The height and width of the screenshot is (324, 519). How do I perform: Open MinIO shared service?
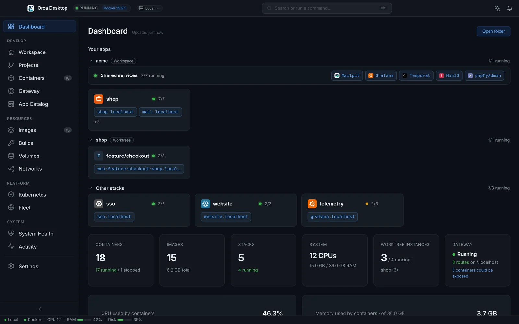[x=449, y=75]
